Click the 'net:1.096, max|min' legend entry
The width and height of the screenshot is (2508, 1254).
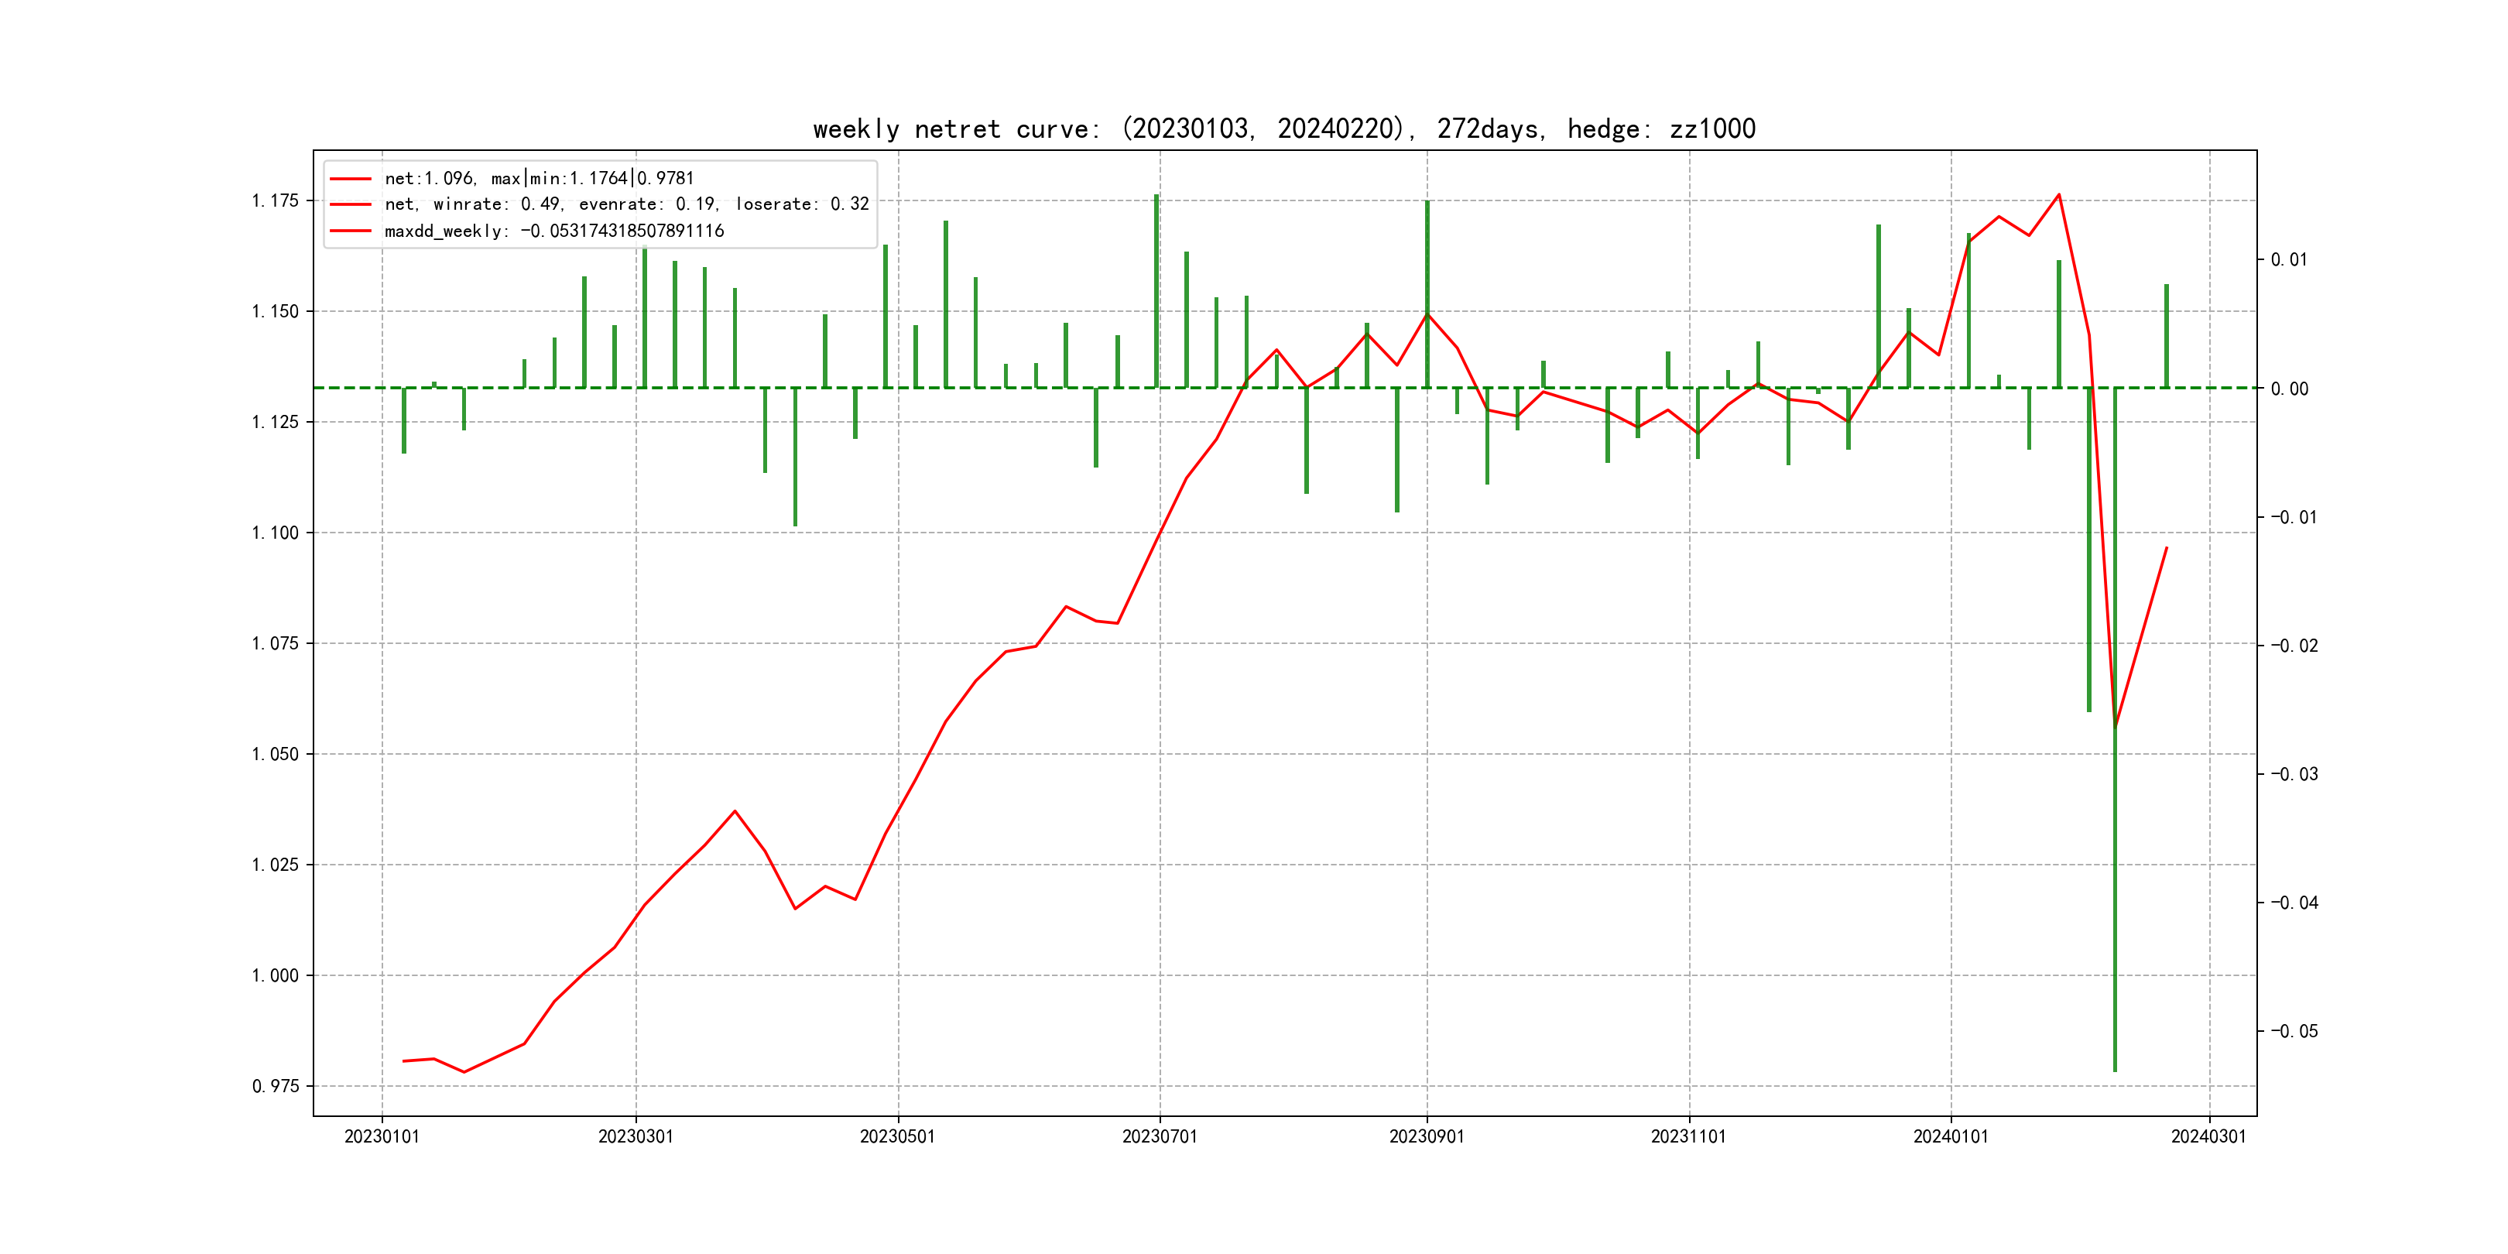539,178
